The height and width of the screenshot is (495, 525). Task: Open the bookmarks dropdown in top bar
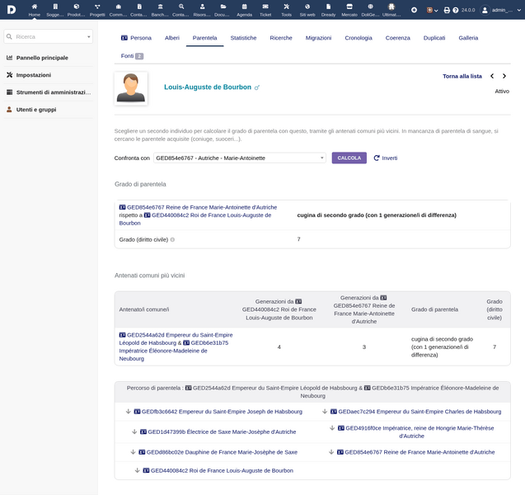point(432,10)
